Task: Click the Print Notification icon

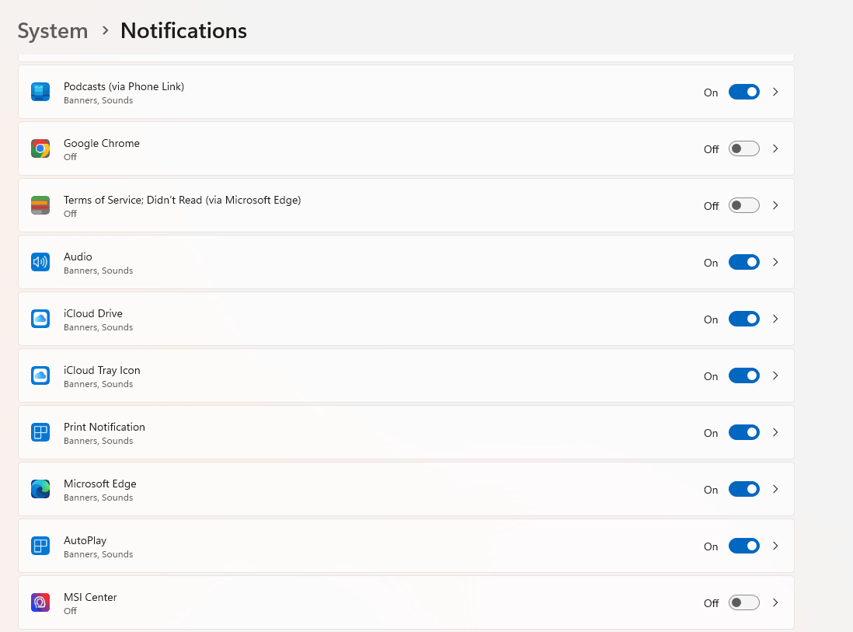Action: click(x=40, y=432)
